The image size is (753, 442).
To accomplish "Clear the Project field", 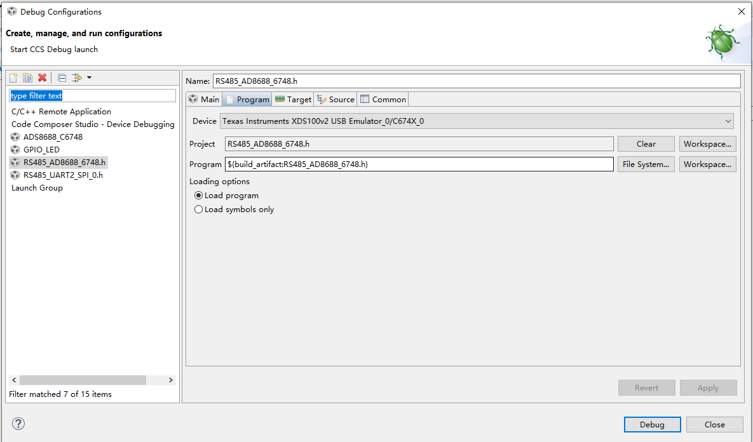I will pos(646,144).
